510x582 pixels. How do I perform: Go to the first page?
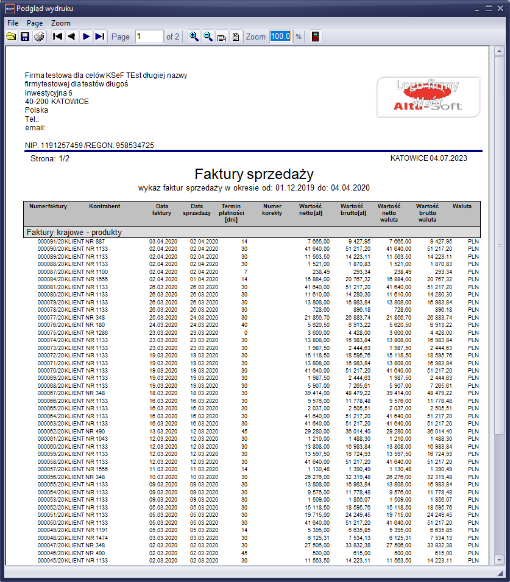pyautogui.click(x=57, y=37)
